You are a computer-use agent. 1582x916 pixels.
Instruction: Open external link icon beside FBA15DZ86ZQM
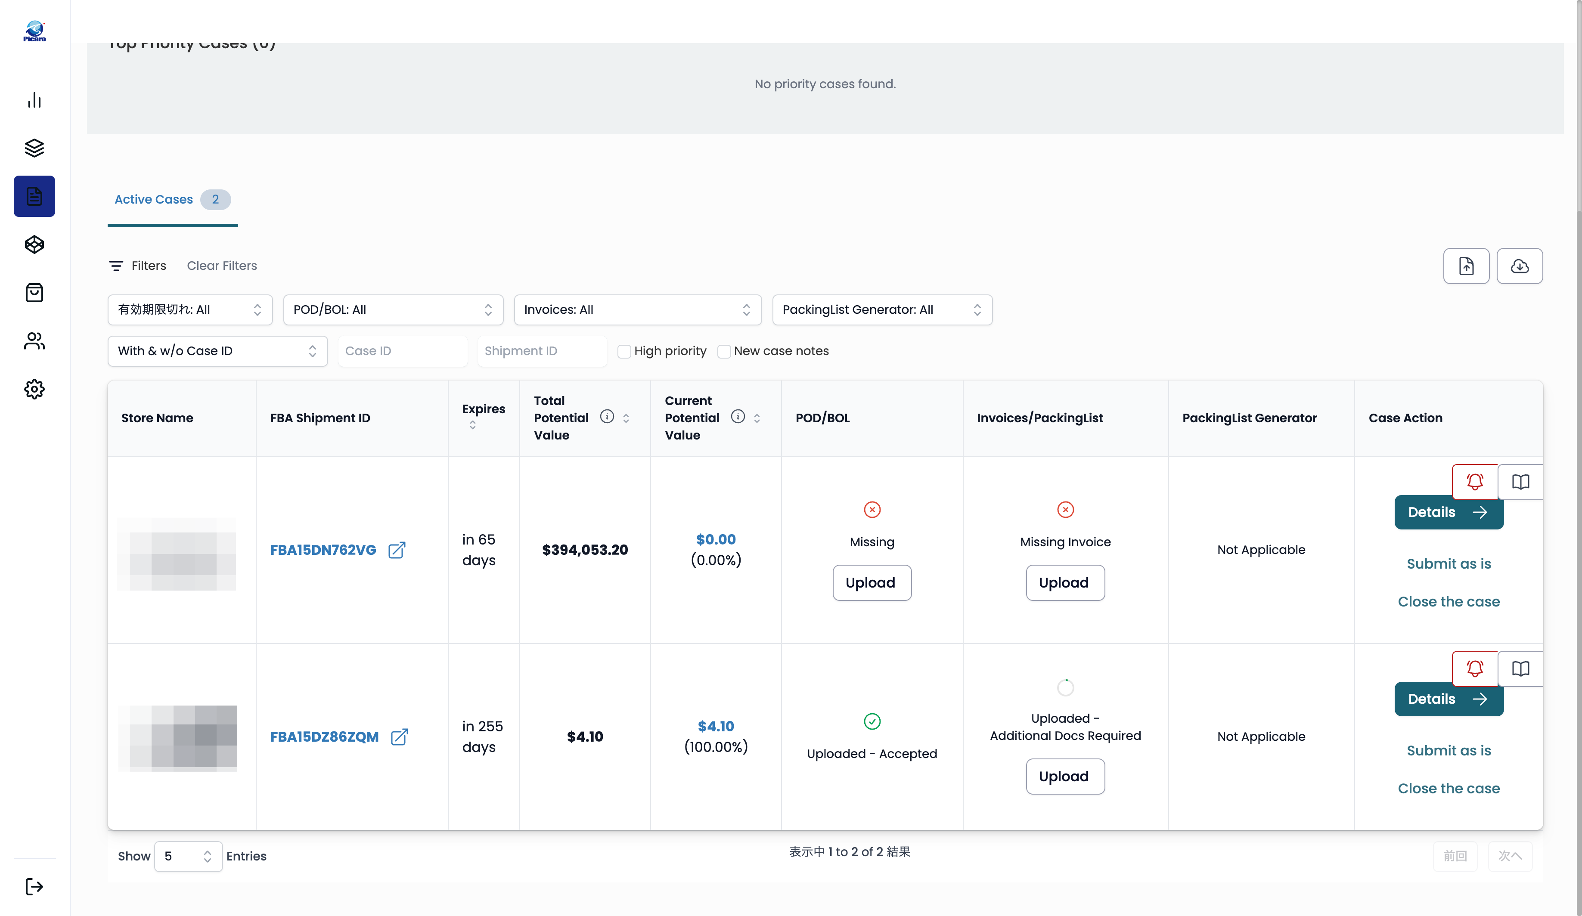coord(399,737)
